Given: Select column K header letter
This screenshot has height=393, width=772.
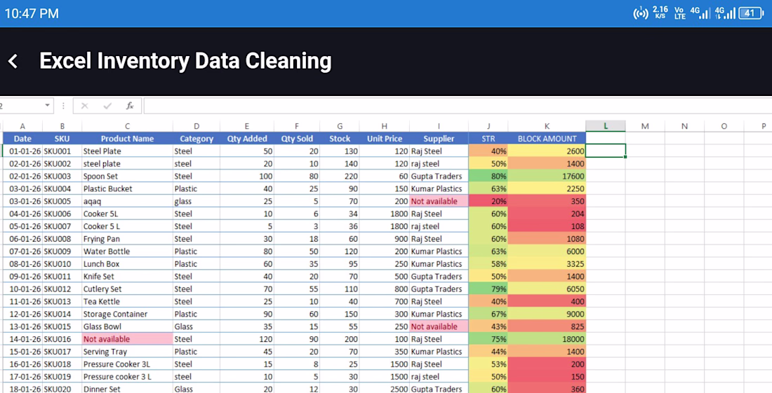Looking at the screenshot, I should 547,126.
